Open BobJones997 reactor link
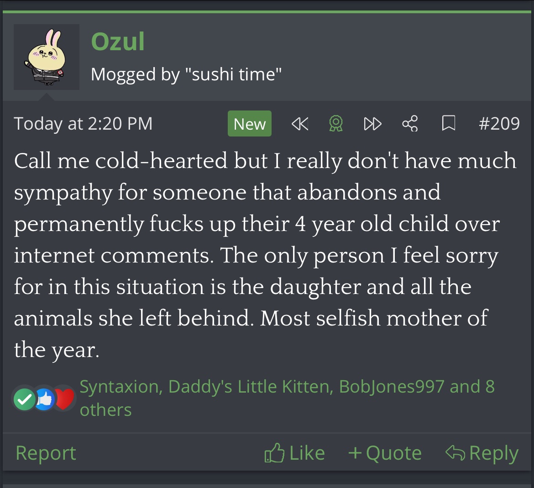The image size is (534, 488). click(392, 387)
